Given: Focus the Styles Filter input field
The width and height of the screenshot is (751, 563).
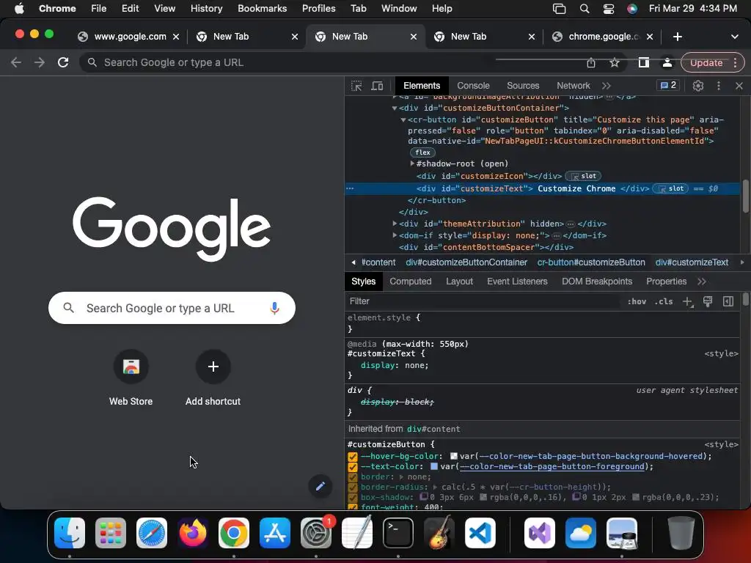Looking at the screenshot, I should [483, 301].
